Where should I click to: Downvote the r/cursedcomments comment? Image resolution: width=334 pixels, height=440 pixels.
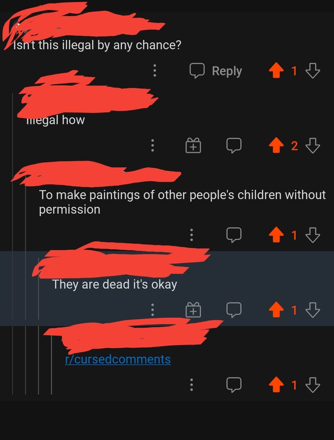[x=313, y=385]
